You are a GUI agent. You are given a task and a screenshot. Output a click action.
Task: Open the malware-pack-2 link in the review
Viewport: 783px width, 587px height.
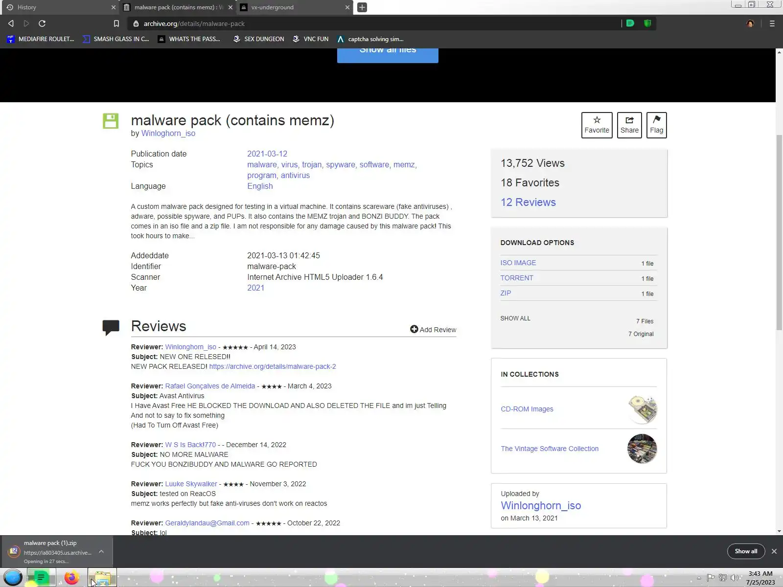pos(273,366)
